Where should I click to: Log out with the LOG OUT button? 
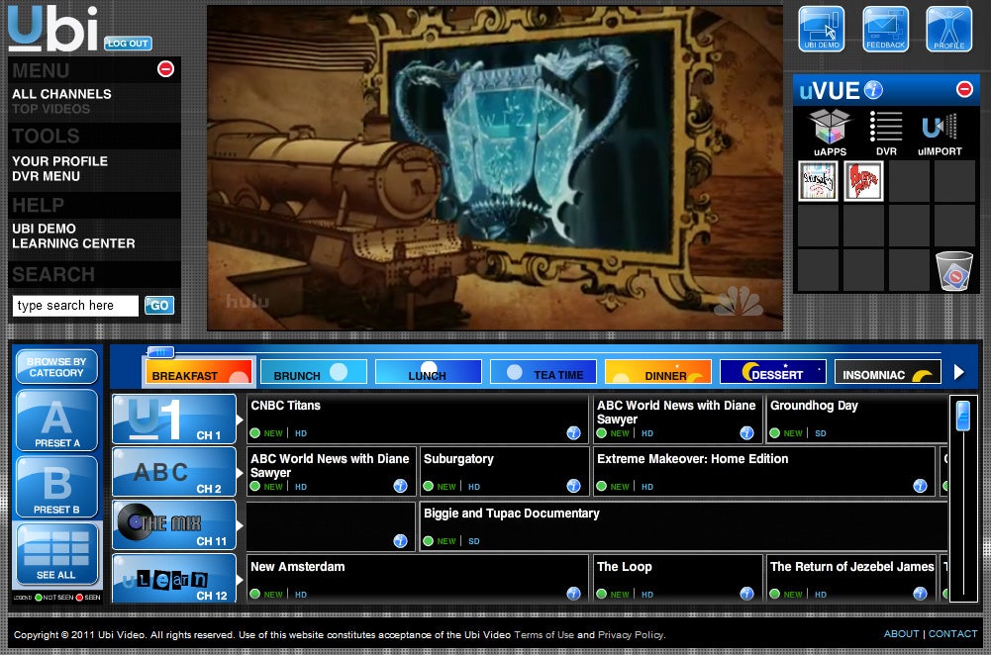pos(128,43)
